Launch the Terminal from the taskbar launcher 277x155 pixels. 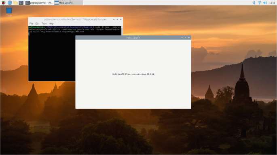click(x=21, y=3)
